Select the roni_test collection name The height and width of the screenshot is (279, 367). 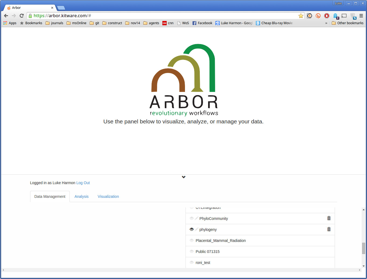point(203,263)
